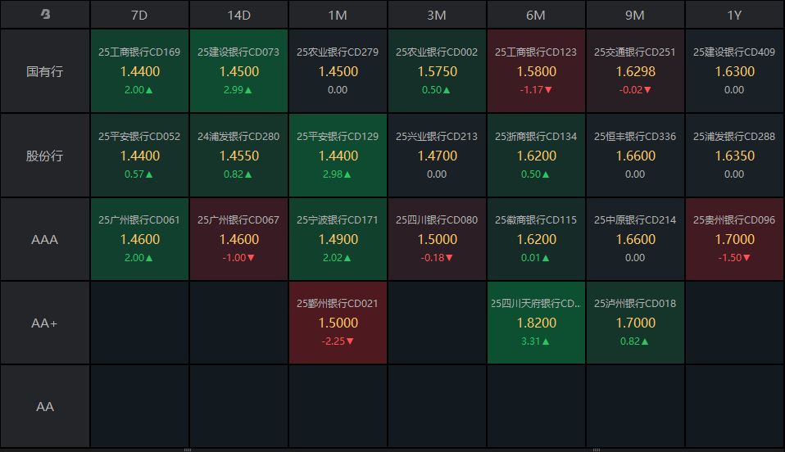785x452 pixels.
Task: Click the 3M column header
Action: [437, 15]
